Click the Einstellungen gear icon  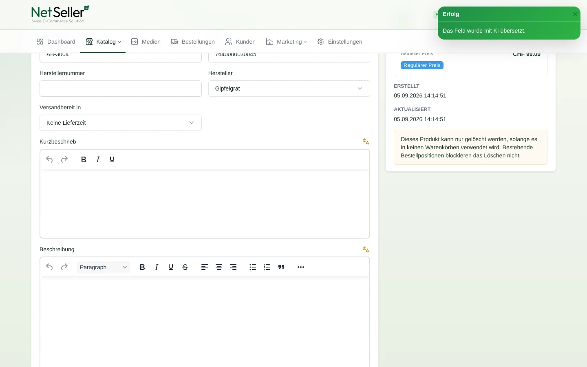click(x=321, y=42)
